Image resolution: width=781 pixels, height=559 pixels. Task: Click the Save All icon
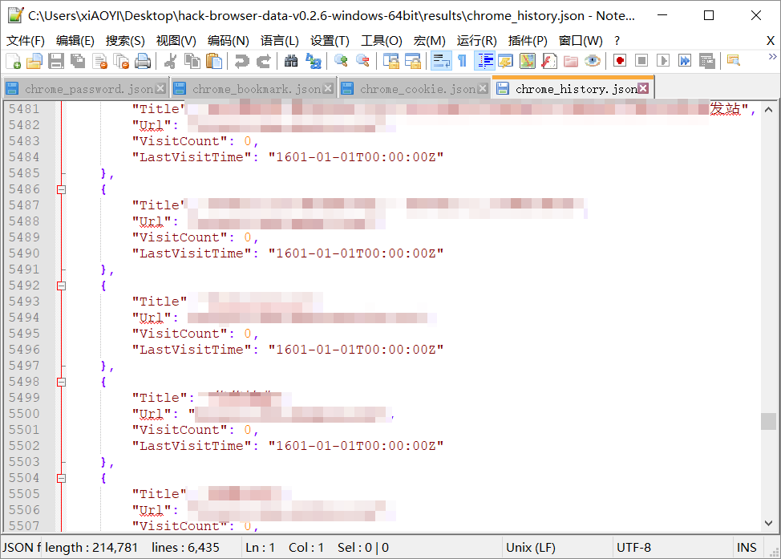(78, 61)
